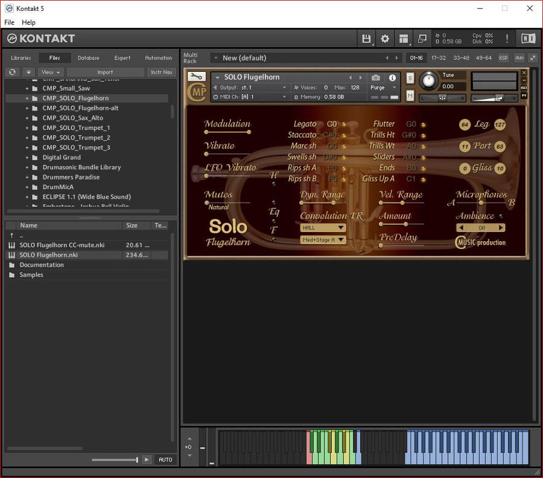Click the minimized view icon in header

pos(422,39)
